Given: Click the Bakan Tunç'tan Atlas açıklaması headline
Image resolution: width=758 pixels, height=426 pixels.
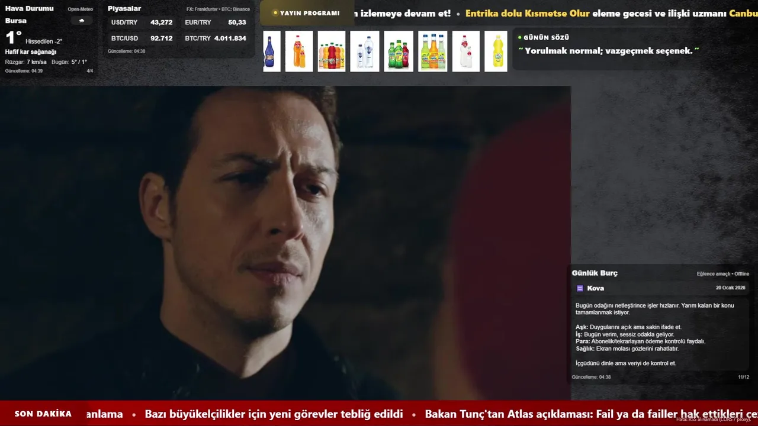Looking at the screenshot, I should (x=592, y=414).
